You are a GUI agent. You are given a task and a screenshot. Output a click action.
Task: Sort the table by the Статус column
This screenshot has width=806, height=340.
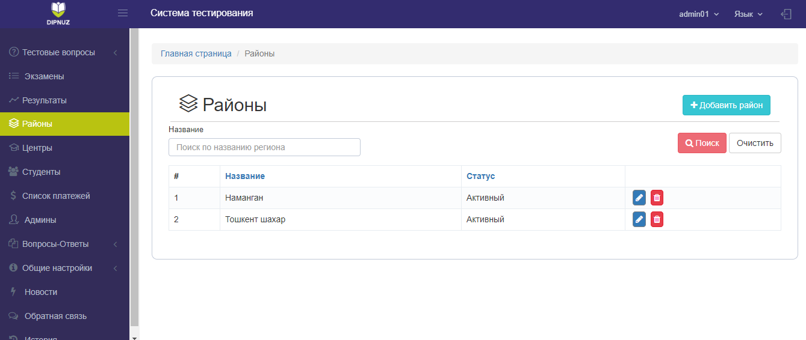point(480,176)
